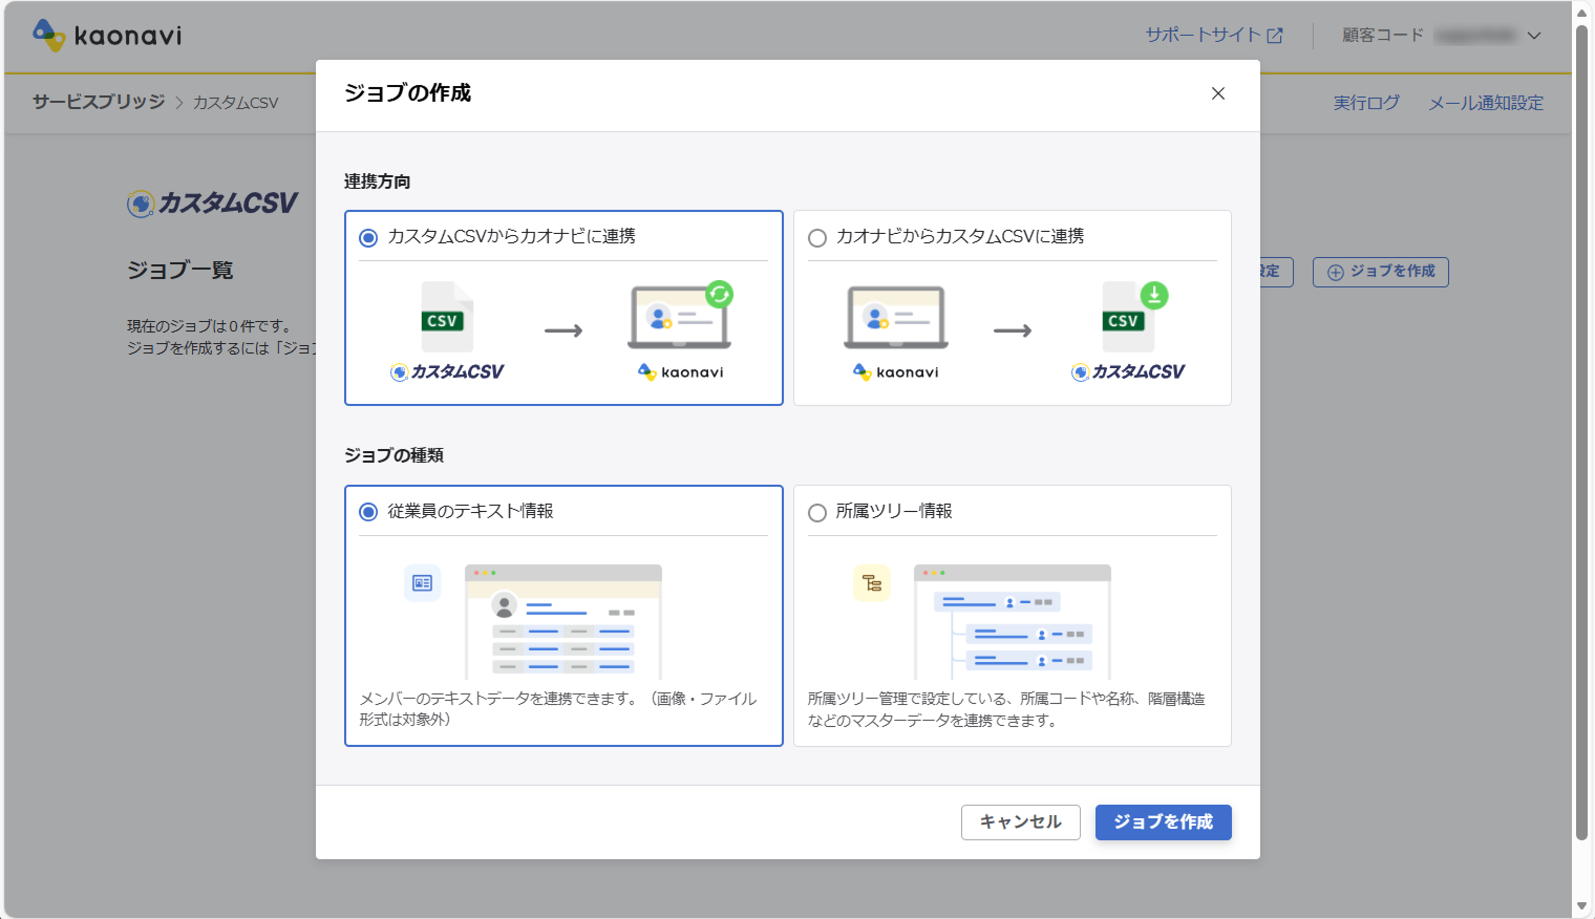
Task: Click サービスブリッジ breadcrumb link
Action: pos(98,102)
